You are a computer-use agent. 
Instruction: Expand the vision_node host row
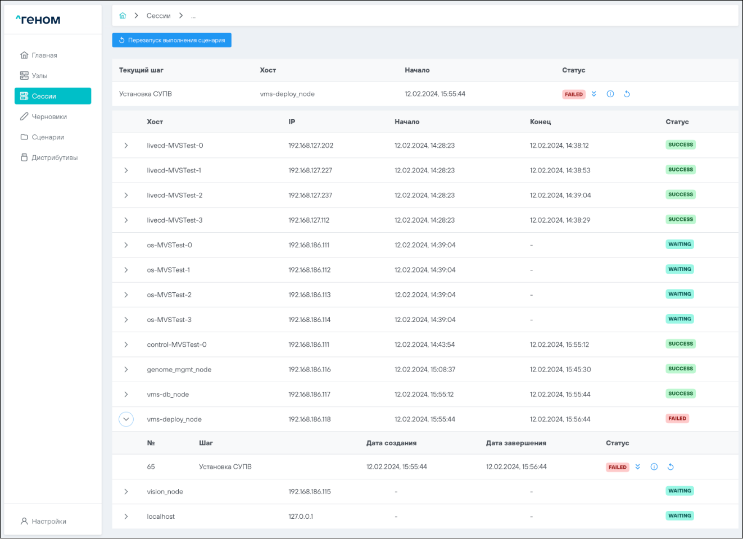[126, 492]
